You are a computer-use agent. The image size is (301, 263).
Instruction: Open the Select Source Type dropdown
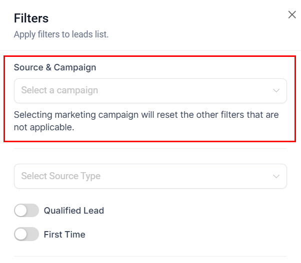[x=150, y=176]
